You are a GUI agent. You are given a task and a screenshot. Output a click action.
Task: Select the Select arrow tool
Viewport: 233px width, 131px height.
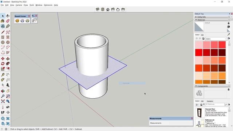pyautogui.click(x=3, y=16)
